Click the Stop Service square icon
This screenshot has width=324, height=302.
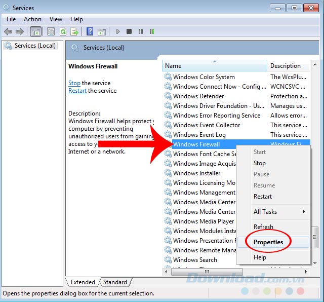129,31
